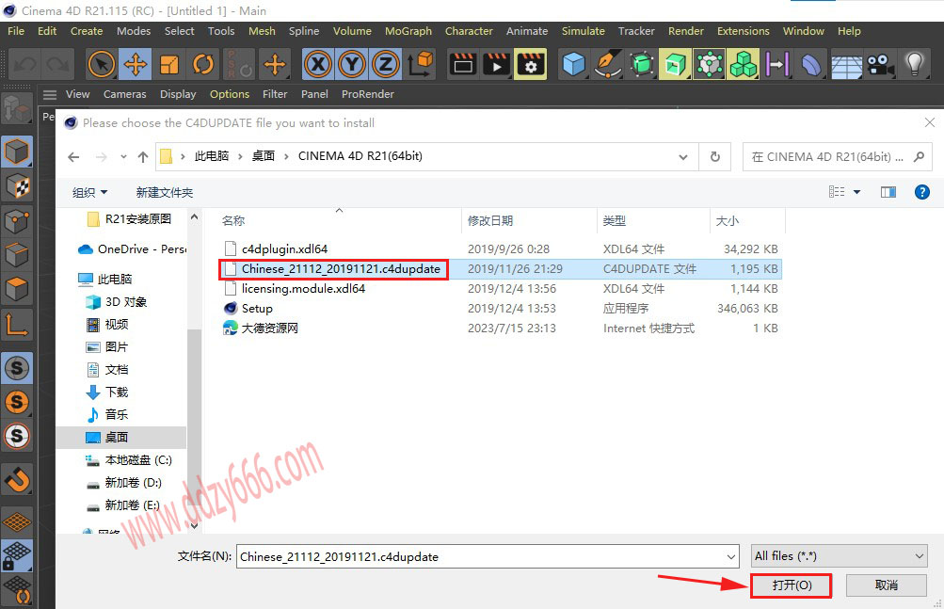Refresh the current folder listing
This screenshot has width=944, height=609.
click(x=714, y=156)
